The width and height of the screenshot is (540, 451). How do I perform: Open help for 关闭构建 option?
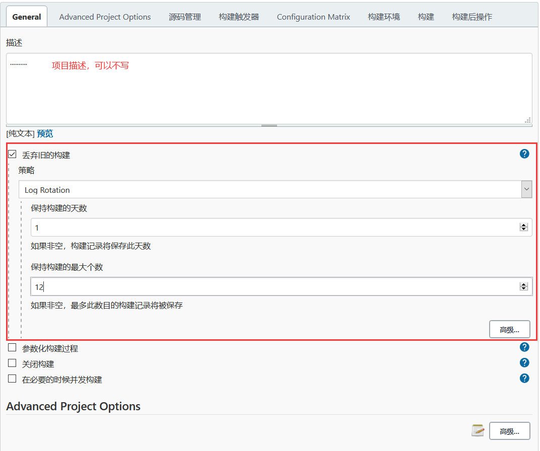pyautogui.click(x=524, y=362)
